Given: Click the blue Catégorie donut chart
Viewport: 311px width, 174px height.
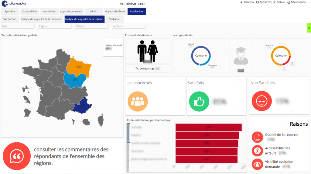Looking at the screenshot, I should [201, 56].
